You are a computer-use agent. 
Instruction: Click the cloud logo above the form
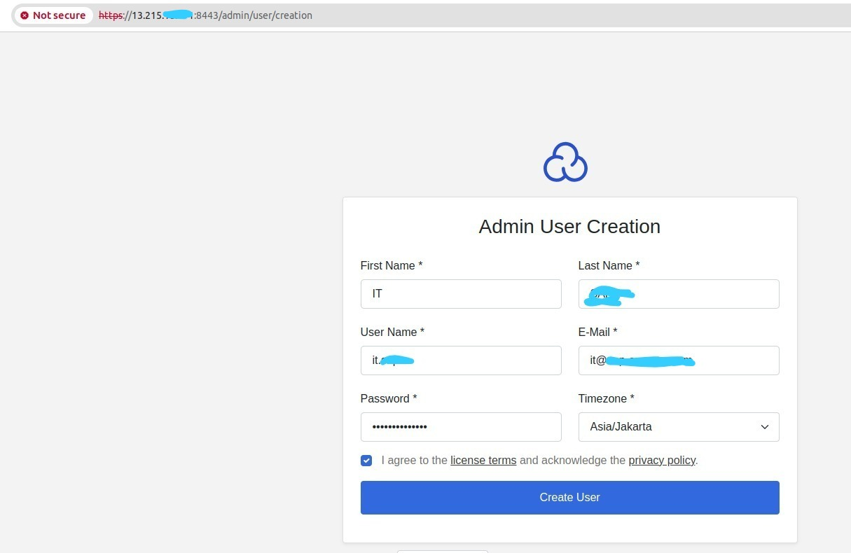[565, 162]
